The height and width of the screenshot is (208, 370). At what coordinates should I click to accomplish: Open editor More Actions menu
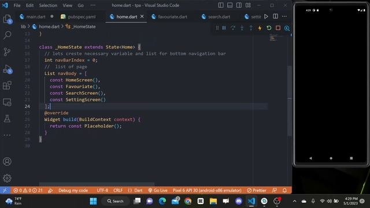point(284,16)
